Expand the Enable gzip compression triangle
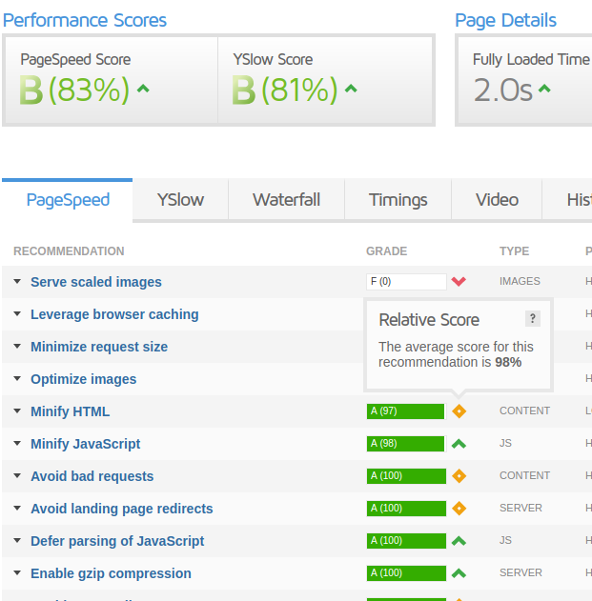This screenshot has width=592, height=601. (x=17, y=573)
